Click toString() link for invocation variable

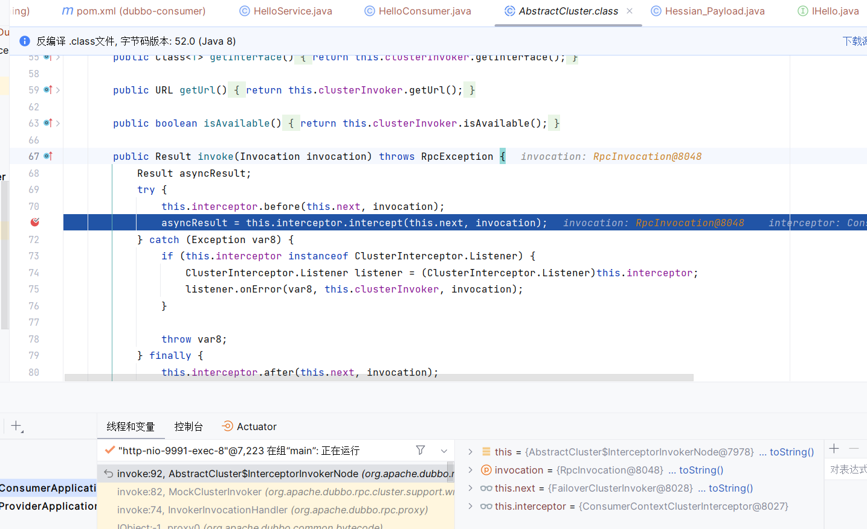[701, 470]
